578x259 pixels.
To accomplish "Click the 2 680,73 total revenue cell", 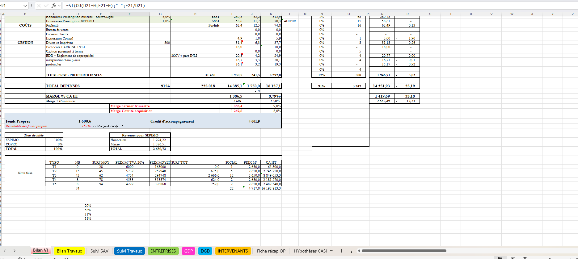I will click(159, 149).
